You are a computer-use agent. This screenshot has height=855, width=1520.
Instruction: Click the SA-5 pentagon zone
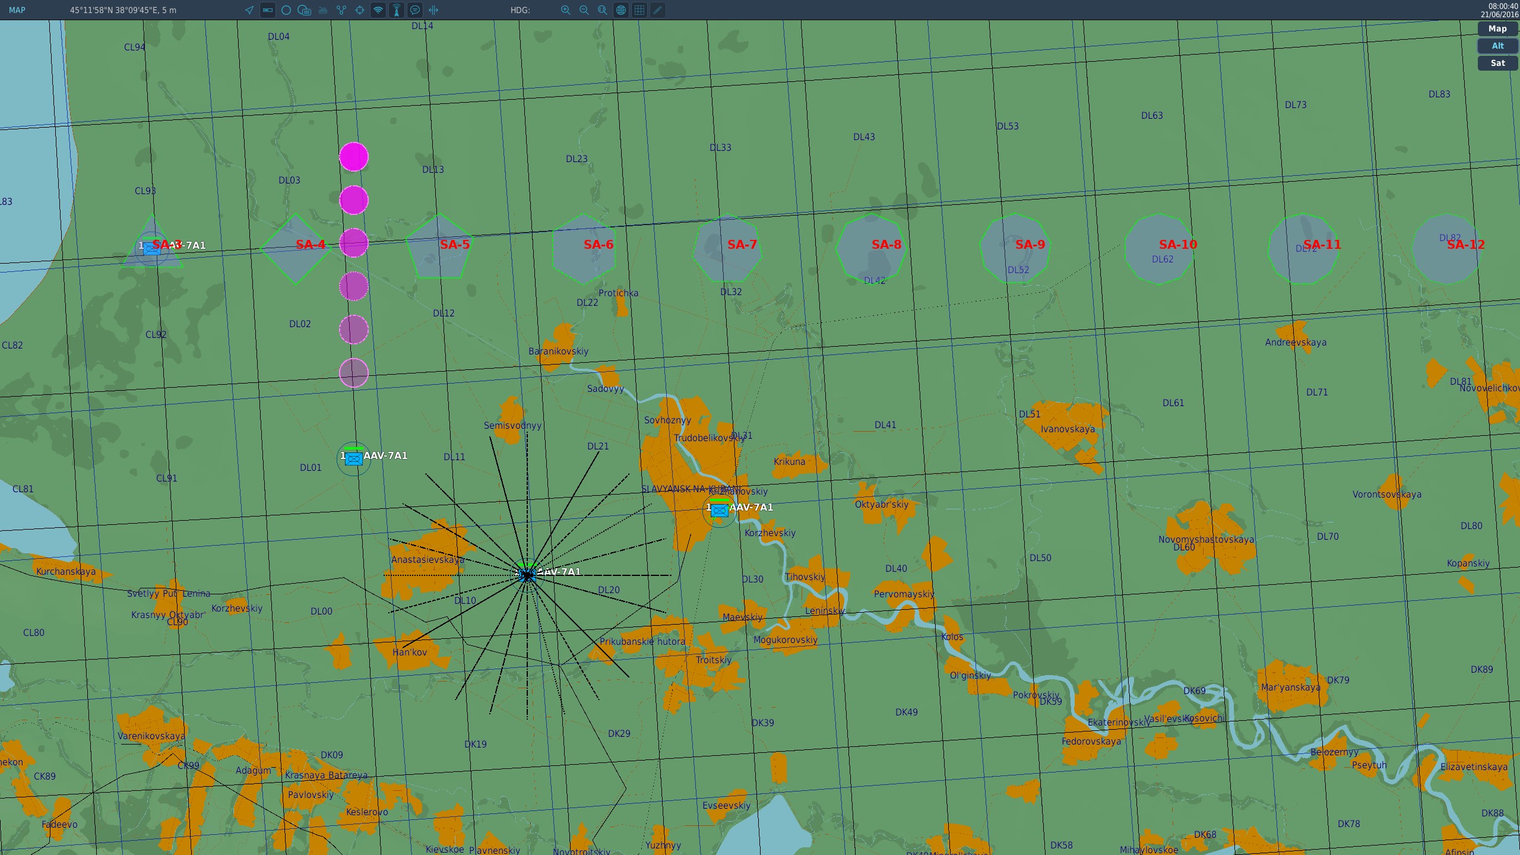tap(439, 248)
